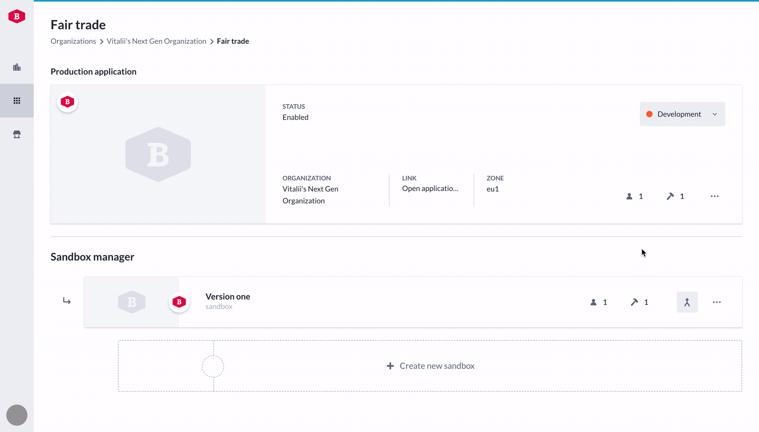Click the production application large thumbnail

tap(158, 154)
